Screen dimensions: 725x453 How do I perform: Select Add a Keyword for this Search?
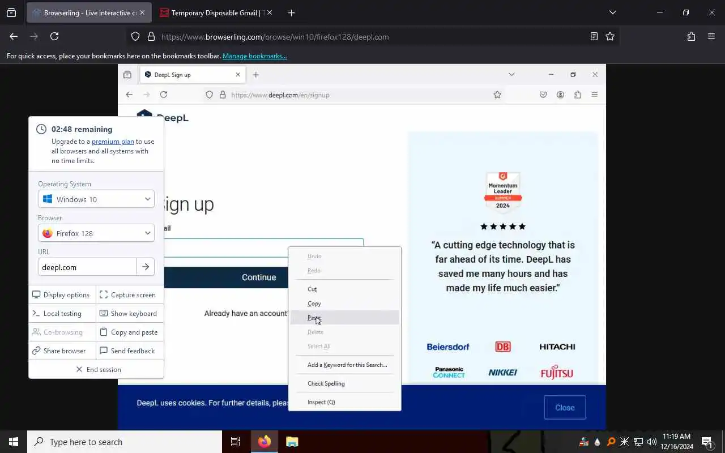(344, 365)
